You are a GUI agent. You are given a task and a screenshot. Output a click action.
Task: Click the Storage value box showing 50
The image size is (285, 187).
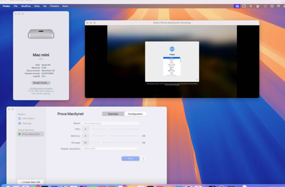tap(85, 143)
